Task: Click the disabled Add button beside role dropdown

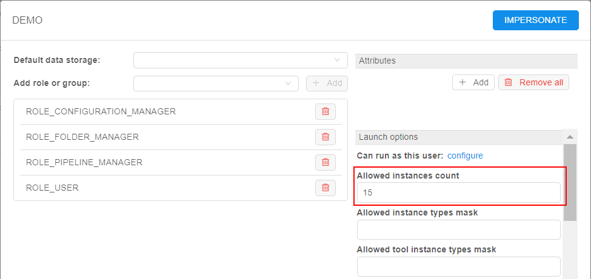Action: 327,83
